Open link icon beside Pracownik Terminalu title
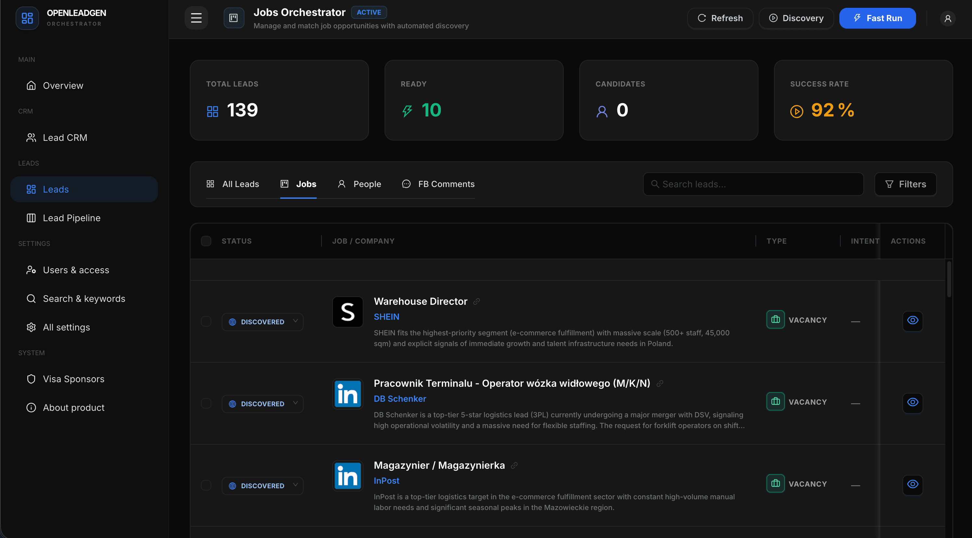Image resolution: width=972 pixels, height=538 pixels. pyautogui.click(x=660, y=383)
